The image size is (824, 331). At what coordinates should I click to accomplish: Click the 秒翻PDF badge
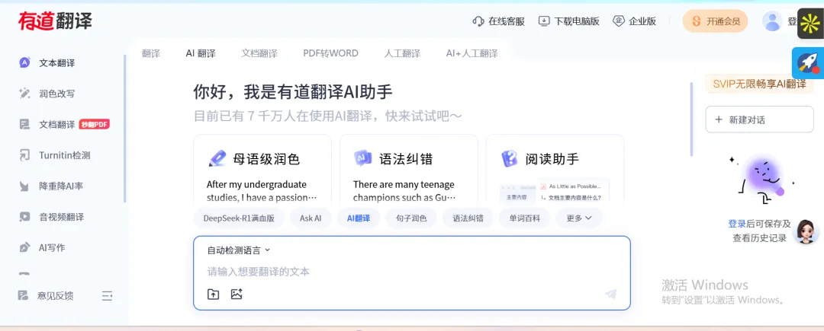(x=94, y=125)
